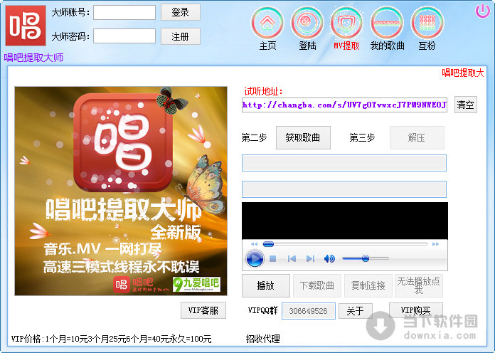
Task: Click the purple 唱吧提取大师 title text
Action: click(33, 58)
